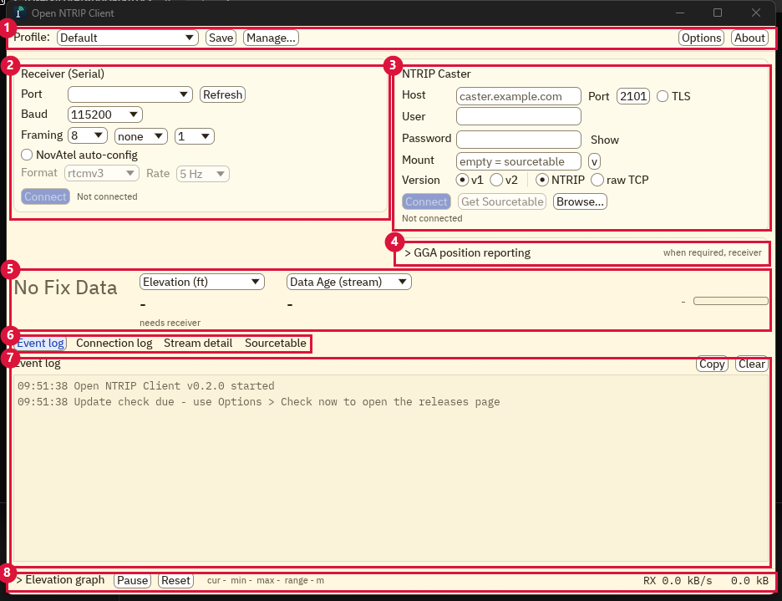Screen dimensions: 782x601
Task: Switch to the Sourcetable tab
Action: coord(276,344)
